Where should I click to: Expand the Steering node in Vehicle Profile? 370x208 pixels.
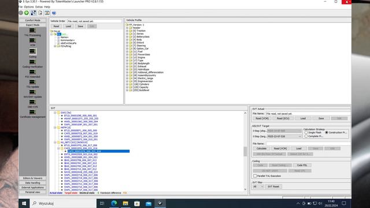click(127, 46)
